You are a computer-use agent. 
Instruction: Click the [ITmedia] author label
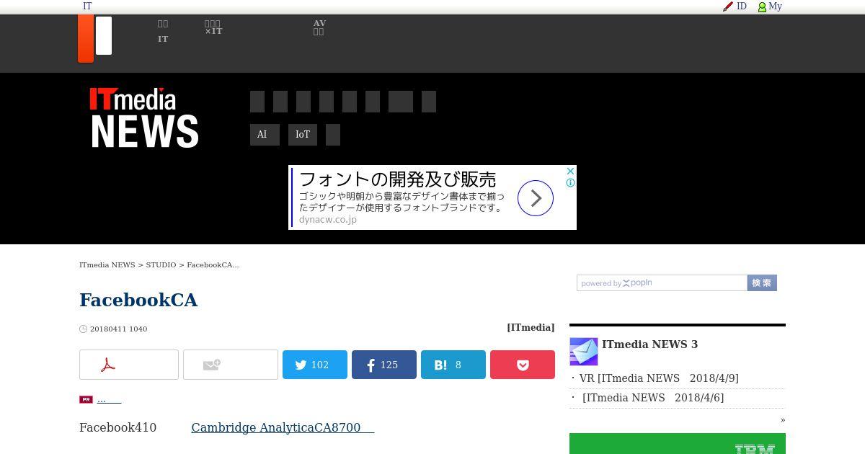[531, 328]
